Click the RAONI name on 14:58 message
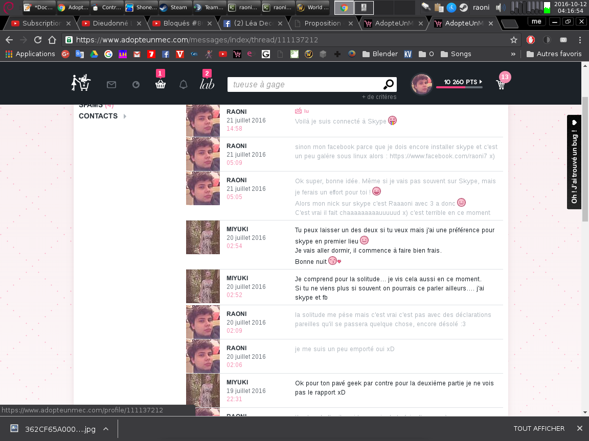 pos(237,111)
